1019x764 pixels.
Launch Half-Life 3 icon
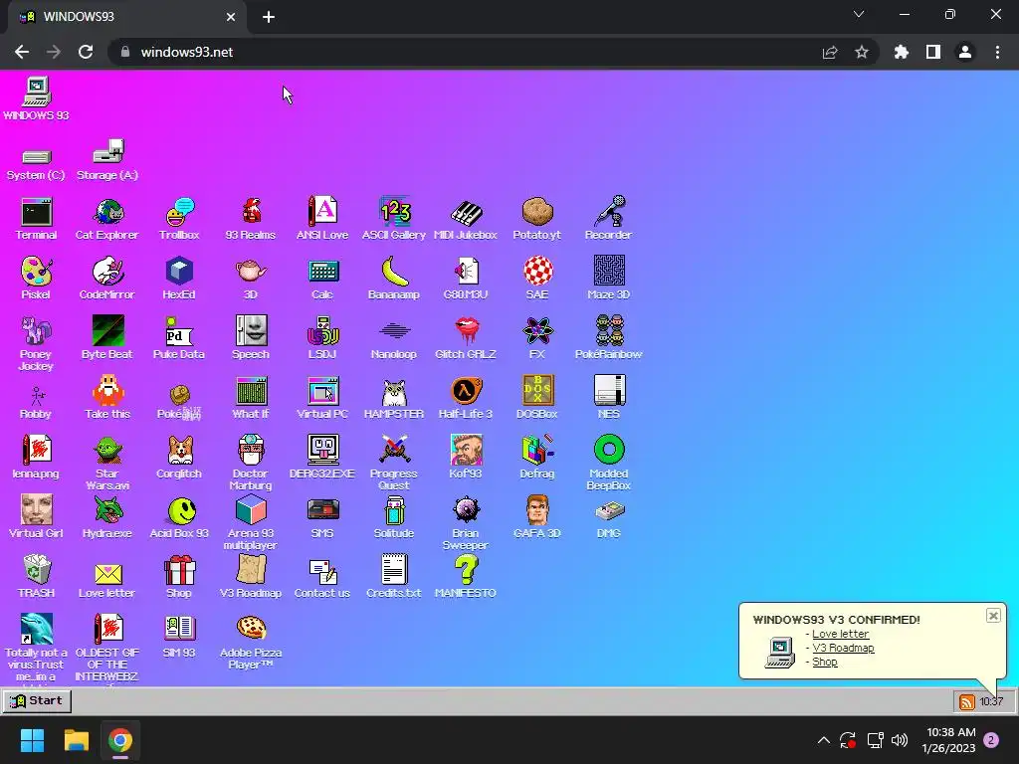[x=466, y=398]
